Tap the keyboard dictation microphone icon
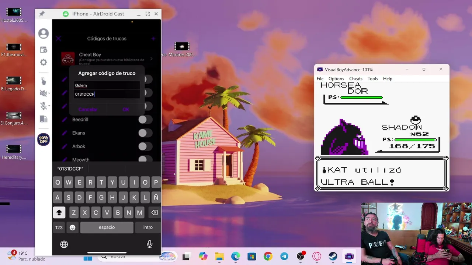 coord(150,244)
